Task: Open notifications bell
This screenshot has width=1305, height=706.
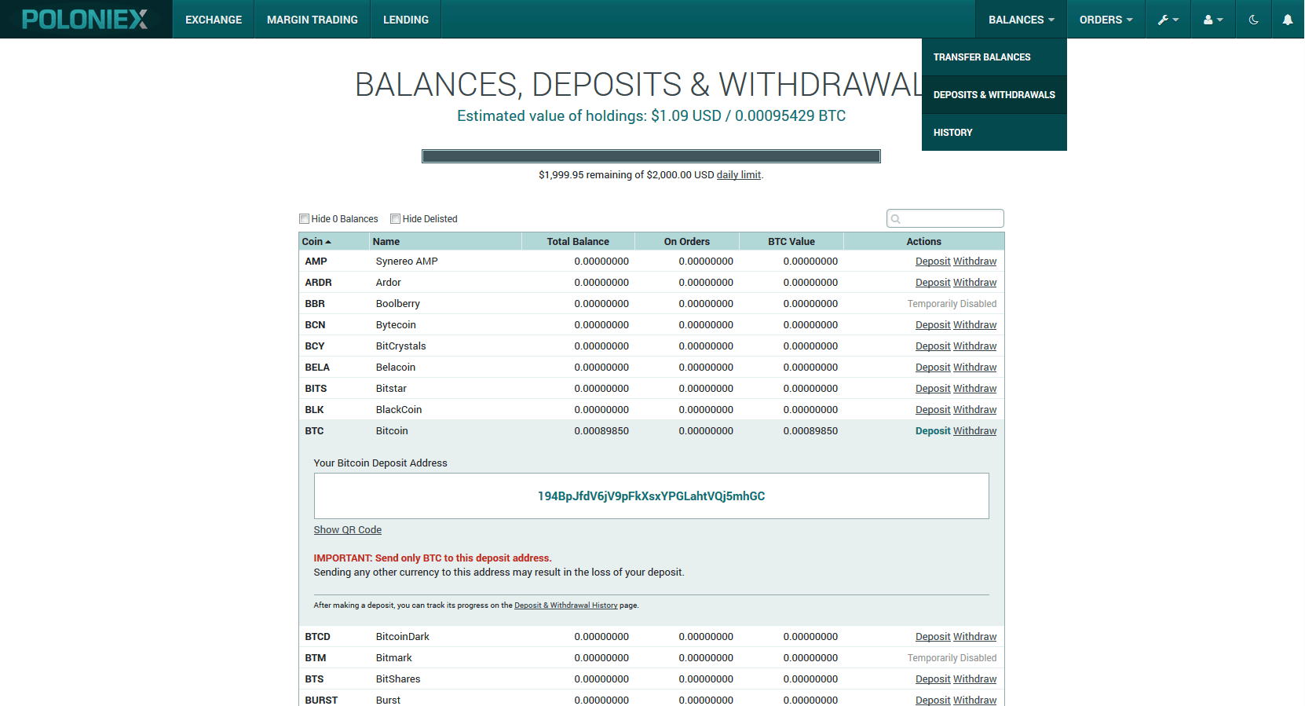Action: 1288,20
